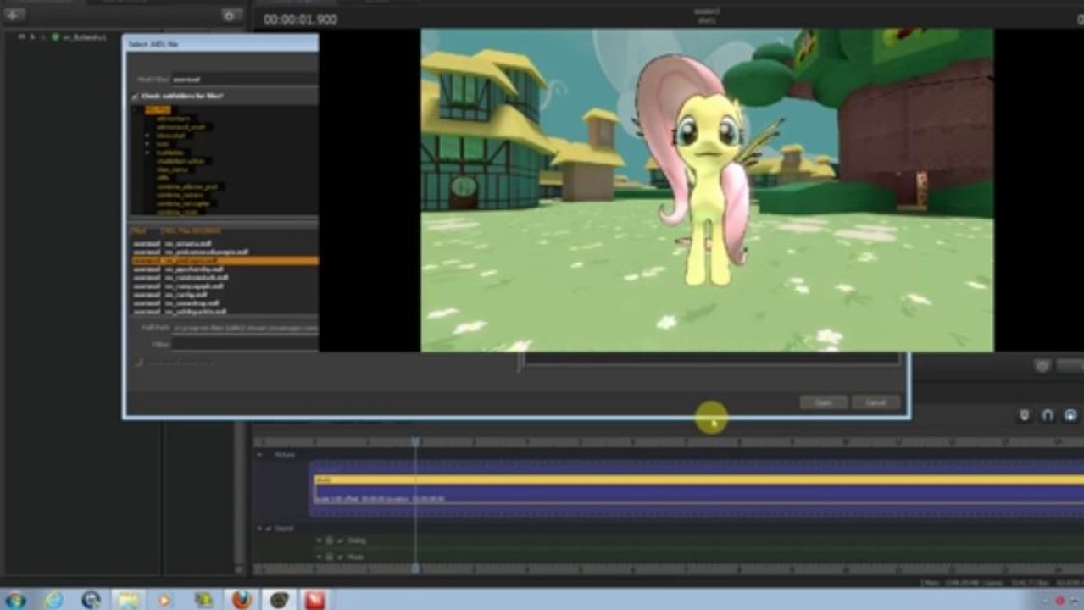Click the last visible model row in file list
Screen dimensions: 1084x610
tap(225, 311)
